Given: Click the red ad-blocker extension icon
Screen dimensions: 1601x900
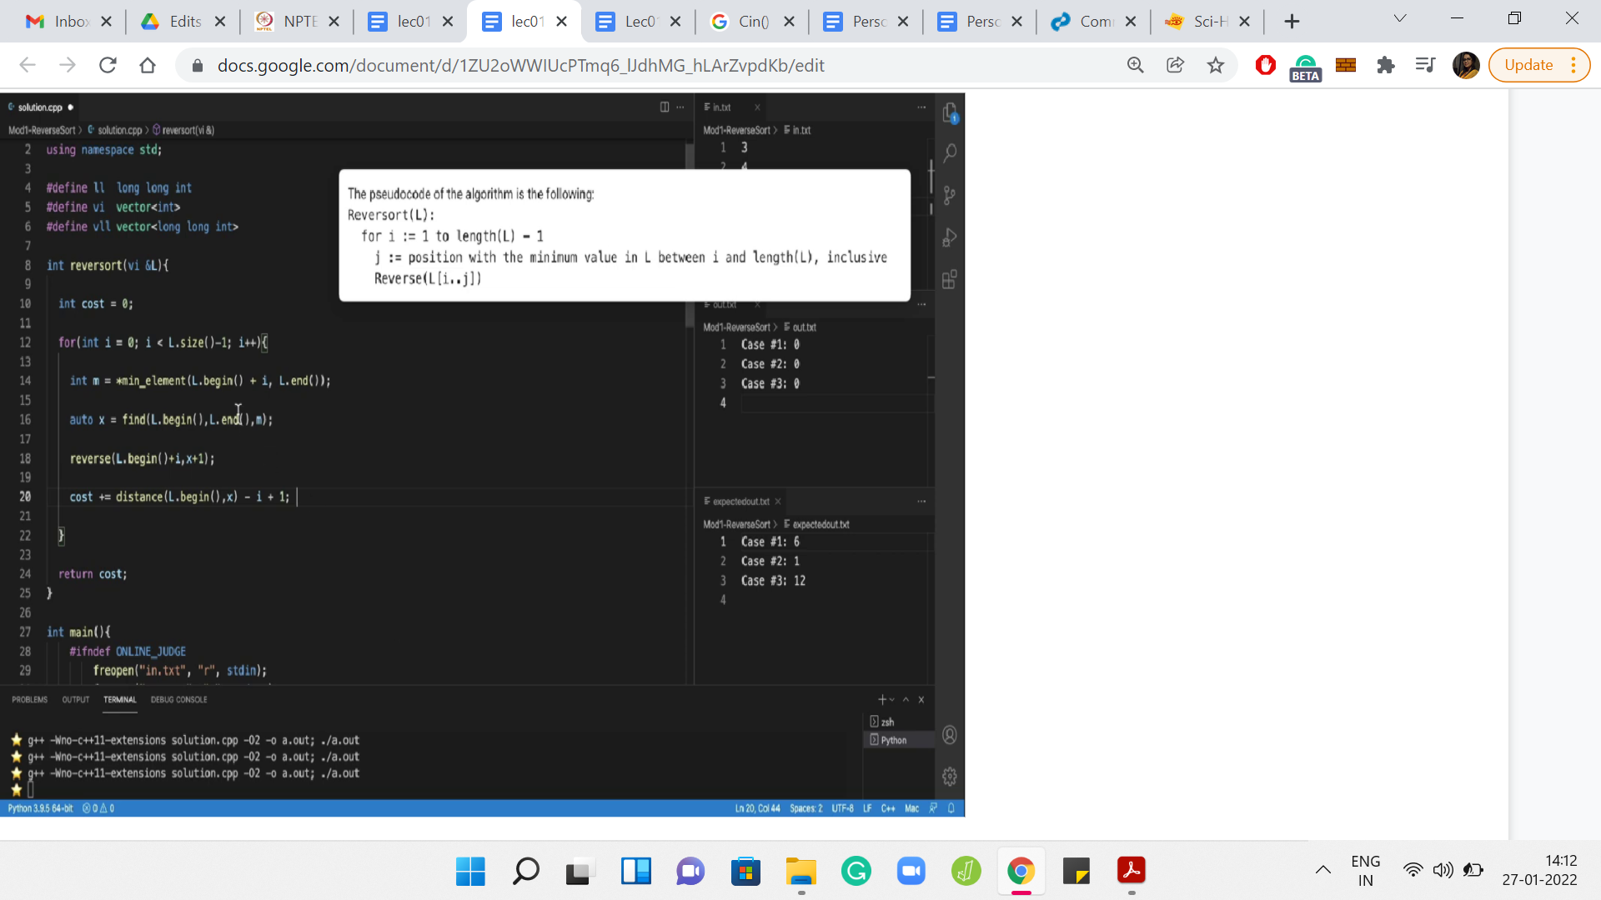Looking at the screenshot, I should coord(1265,65).
